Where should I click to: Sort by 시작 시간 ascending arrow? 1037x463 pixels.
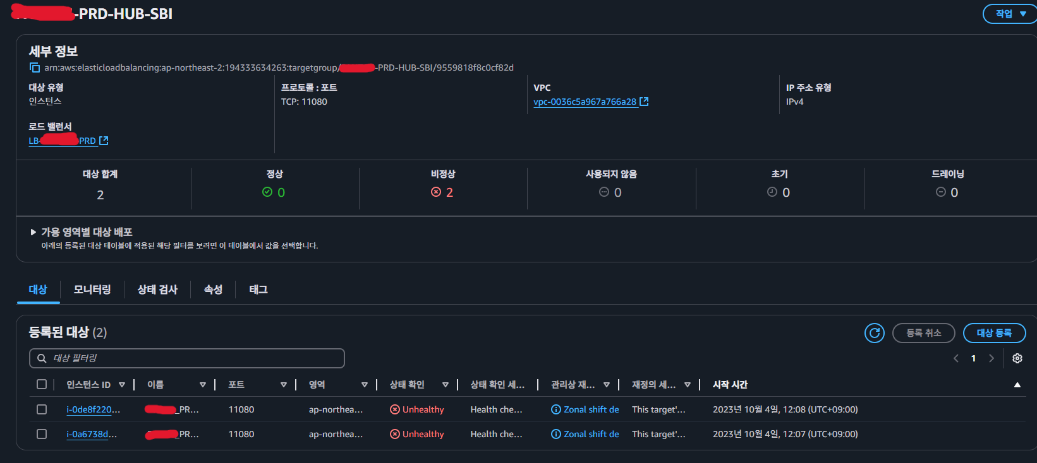pos(1017,385)
